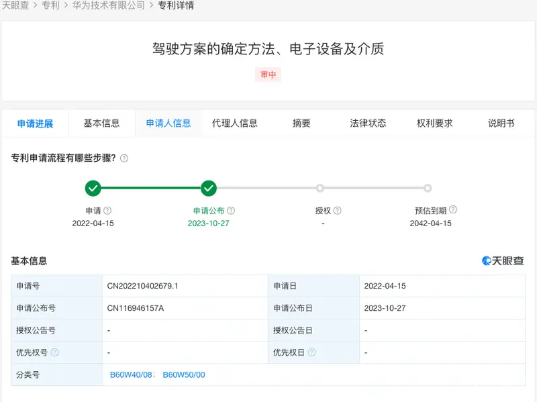
Task: Open the help icon beside 专利申请流程有哪些步骤
Action: click(x=124, y=158)
